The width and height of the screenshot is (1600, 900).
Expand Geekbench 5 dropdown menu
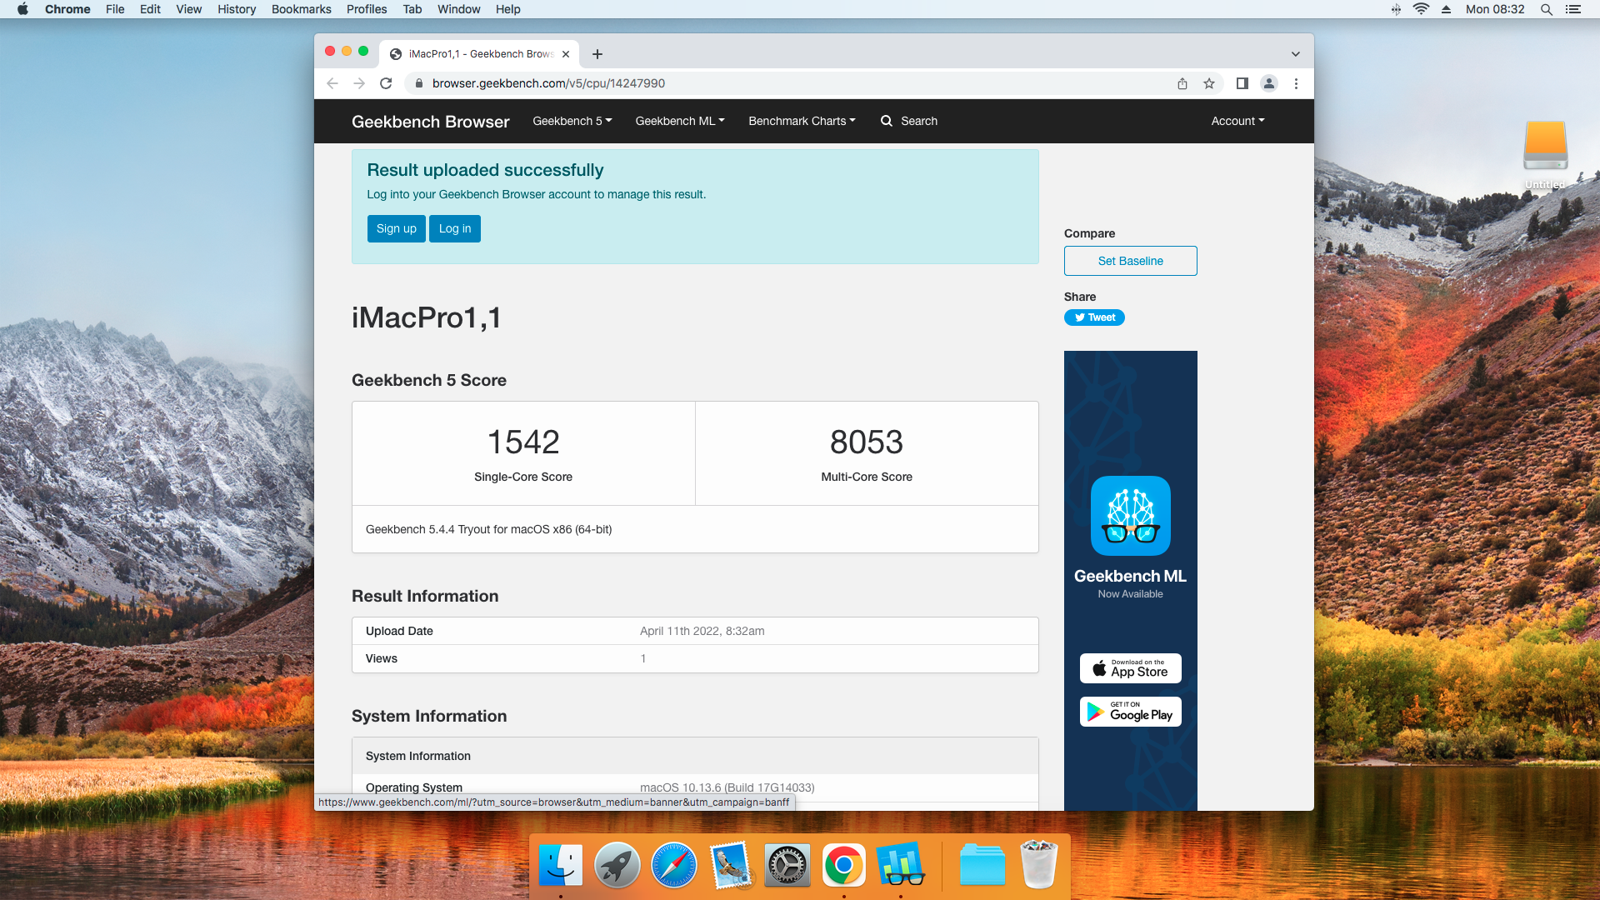coord(572,121)
